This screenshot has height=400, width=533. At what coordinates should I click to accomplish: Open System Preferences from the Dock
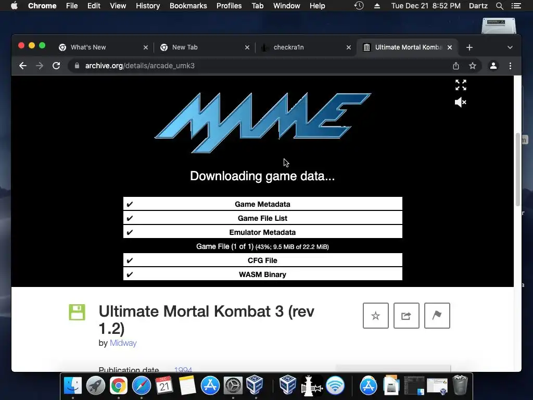point(233,386)
